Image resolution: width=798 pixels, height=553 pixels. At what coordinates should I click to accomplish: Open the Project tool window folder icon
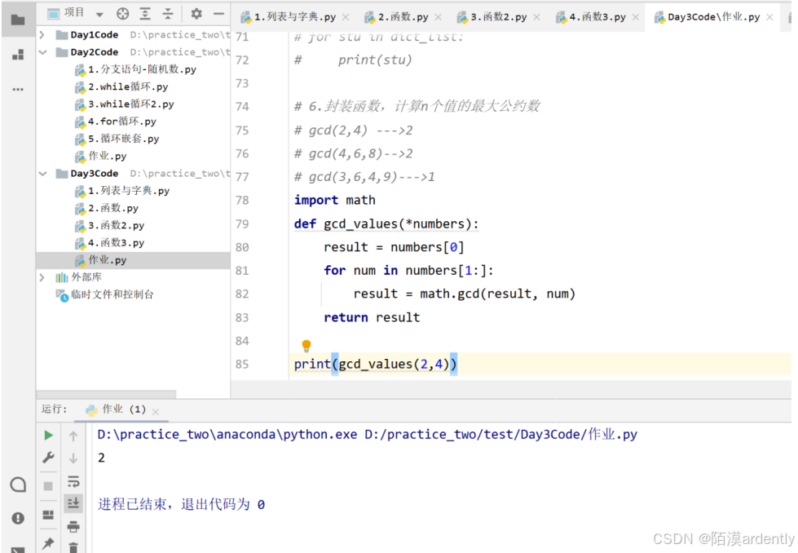click(x=18, y=20)
